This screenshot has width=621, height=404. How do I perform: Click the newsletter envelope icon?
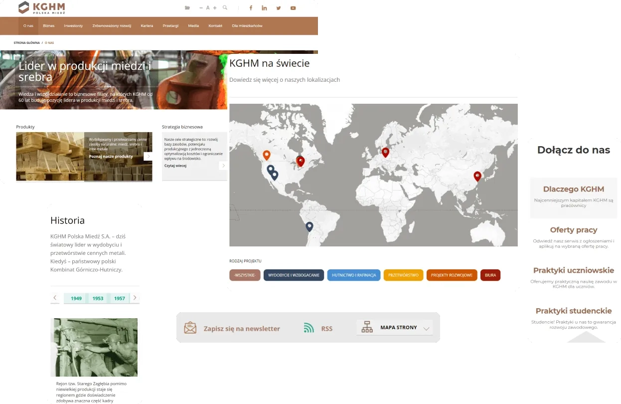click(x=190, y=328)
